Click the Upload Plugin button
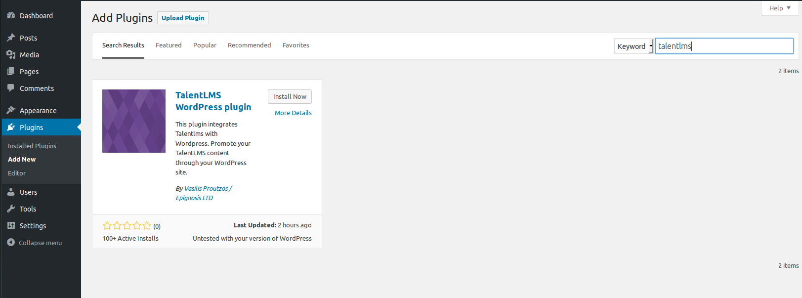The image size is (802, 298). click(183, 18)
